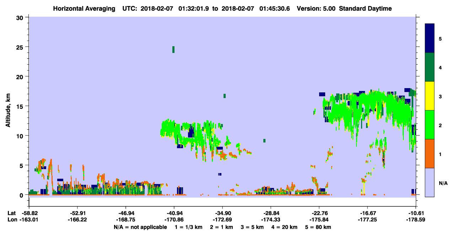
Task: Click the colorbar label '2'
Action: click(x=440, y=125)
